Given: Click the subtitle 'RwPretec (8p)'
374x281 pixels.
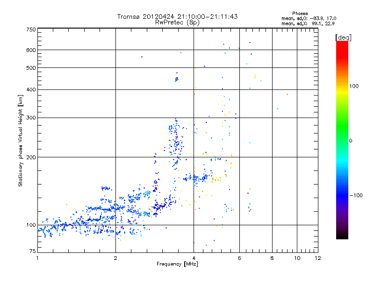Looking at the screenshot, I should click(x=177, y=22).
